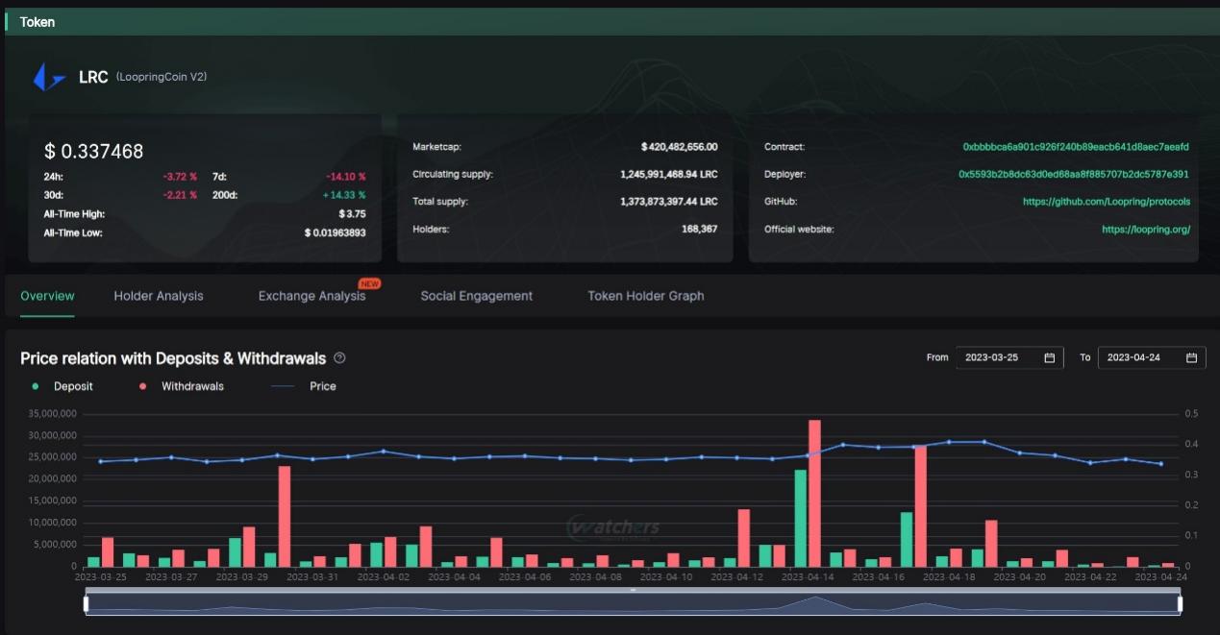Switch to the Holder Analysis tab
Viewport: 1220px width, 635px height.
coord(159,296)
